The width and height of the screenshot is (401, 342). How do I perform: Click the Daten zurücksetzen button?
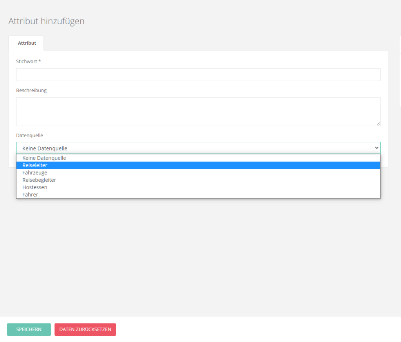(x=85, y=329)
